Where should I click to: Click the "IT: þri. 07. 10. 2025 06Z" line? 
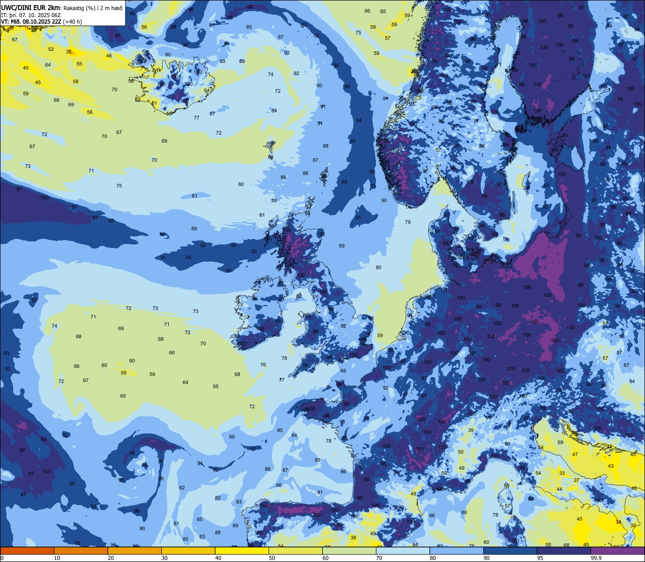pos(31,15)
